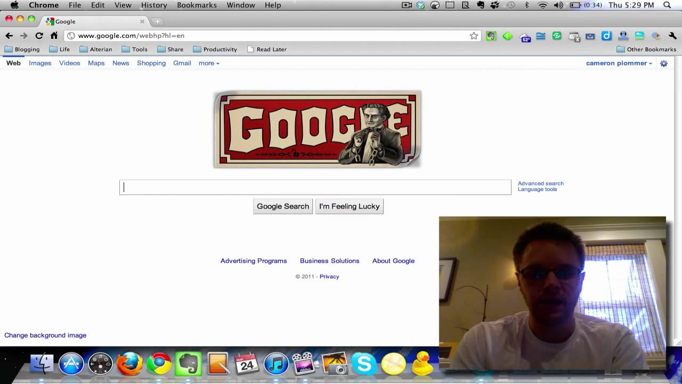The image size is (682, 384).
Task: Click the forward navigation arrow
Action: [23, 36]
